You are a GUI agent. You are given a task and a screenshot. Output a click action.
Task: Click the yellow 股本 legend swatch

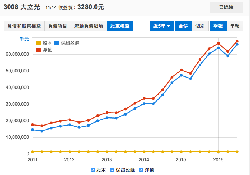coord(38,43)
